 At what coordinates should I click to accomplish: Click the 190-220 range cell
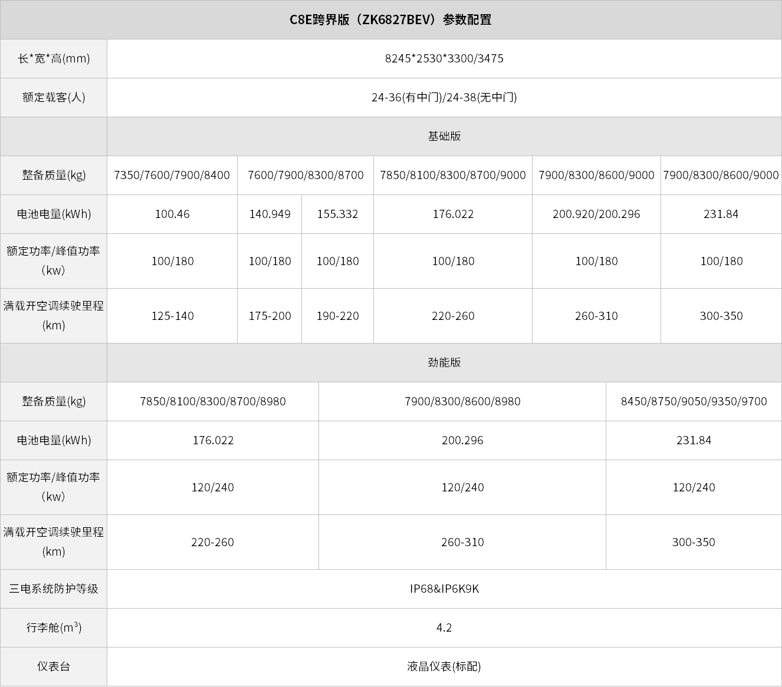(337, 316)
